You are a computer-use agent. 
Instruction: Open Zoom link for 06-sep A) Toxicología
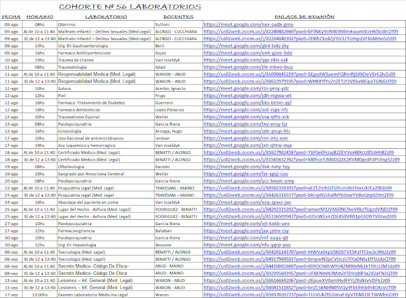tap(300, 252)
